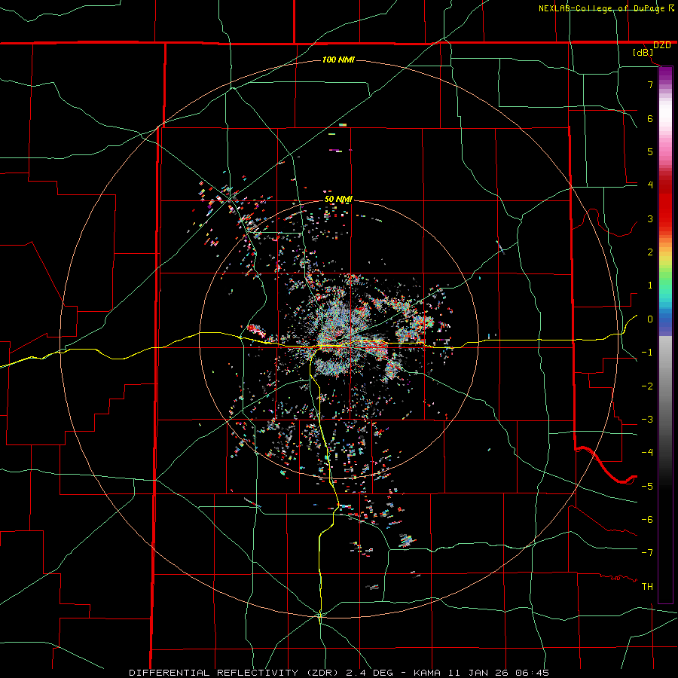Click the 50 NMI range ring label
Screen dimensions: 678x678
338,199
